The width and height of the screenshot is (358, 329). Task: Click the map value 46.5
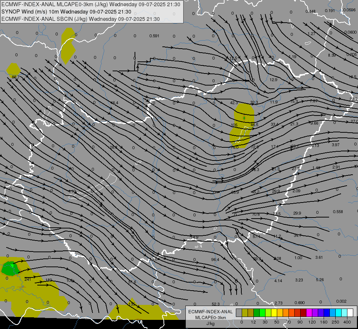(x=255, y=125)
